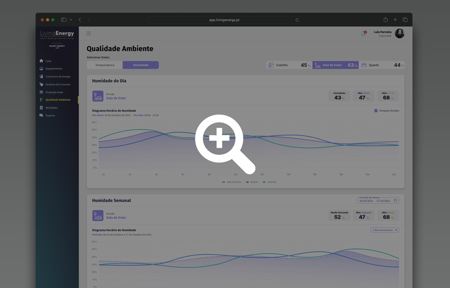Click Luís Ferreira profile avatar
The width and height of the screenshot is (450, 288).
coord(399,34)
